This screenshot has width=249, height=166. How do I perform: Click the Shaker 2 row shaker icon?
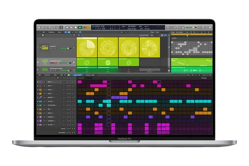coord(41,98)
